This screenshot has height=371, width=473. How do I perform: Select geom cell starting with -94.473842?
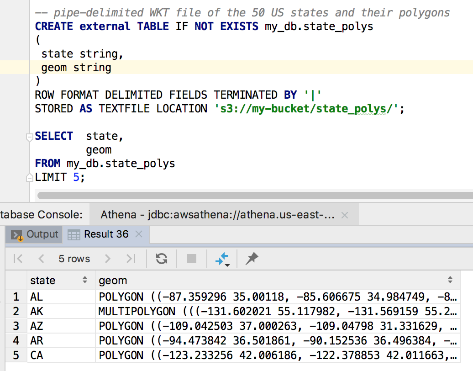click(278, 340)
